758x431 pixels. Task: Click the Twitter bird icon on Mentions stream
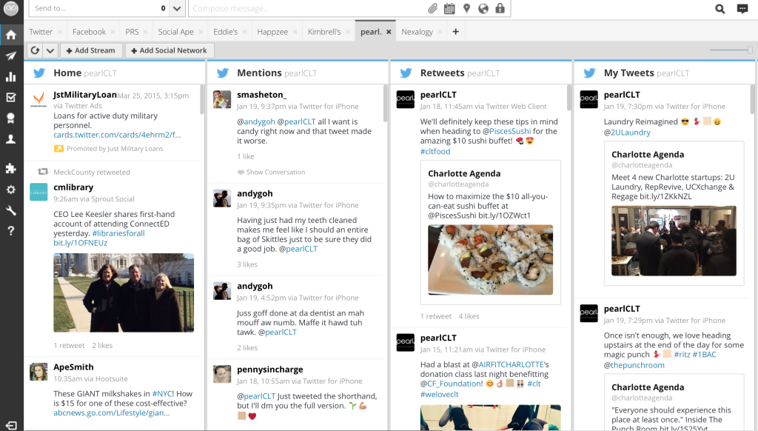(222, 73)
